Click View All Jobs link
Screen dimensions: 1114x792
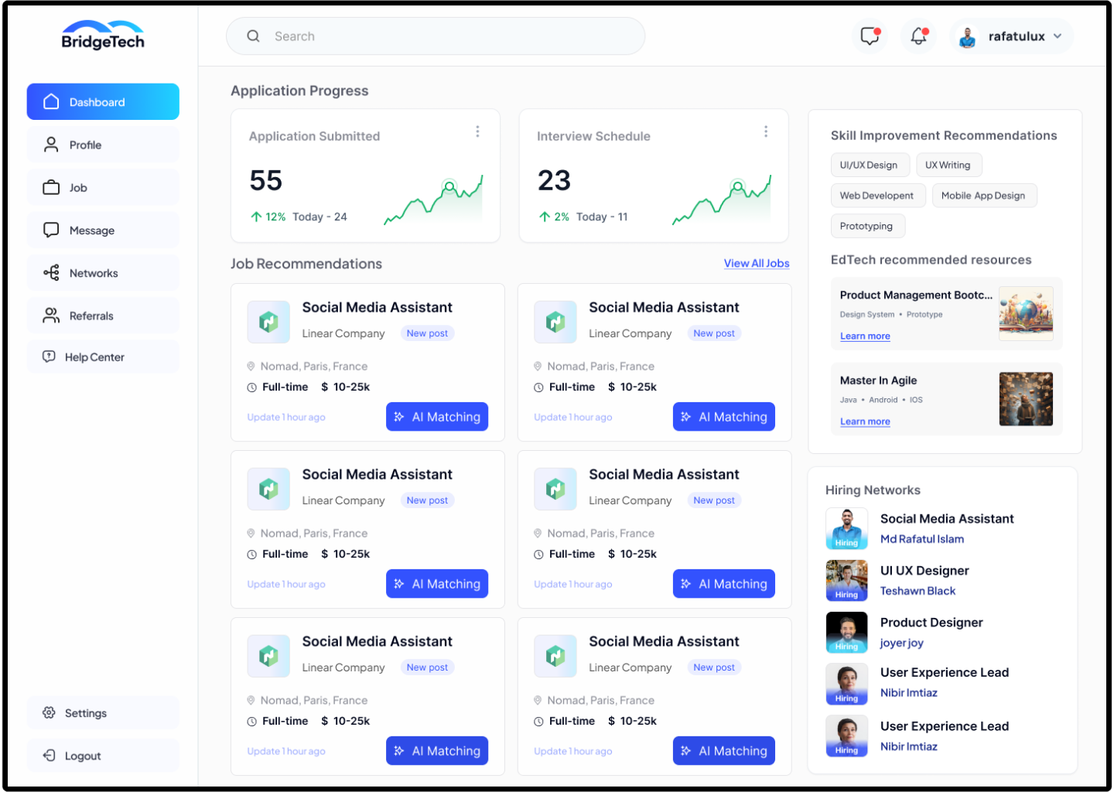click(x=757, y=263)
